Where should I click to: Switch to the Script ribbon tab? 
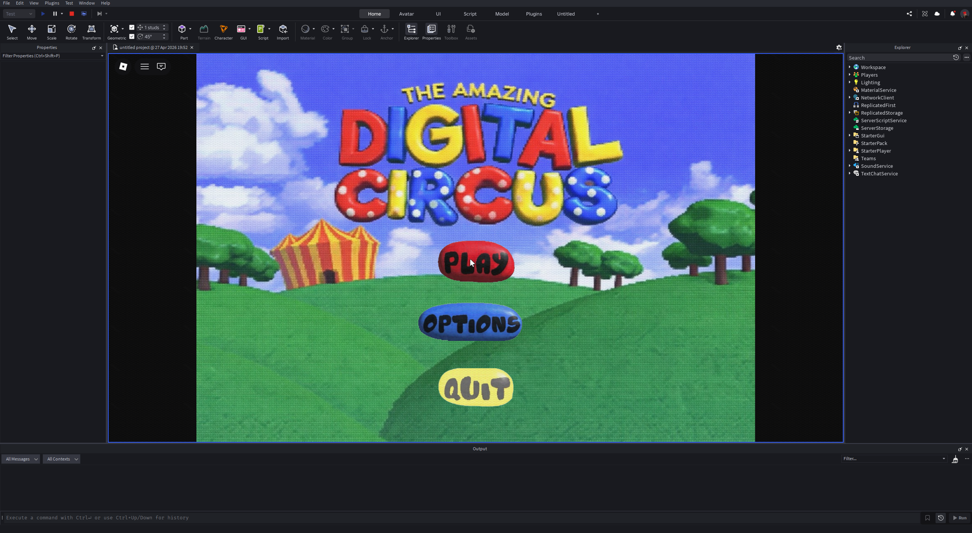coord(470,14)
